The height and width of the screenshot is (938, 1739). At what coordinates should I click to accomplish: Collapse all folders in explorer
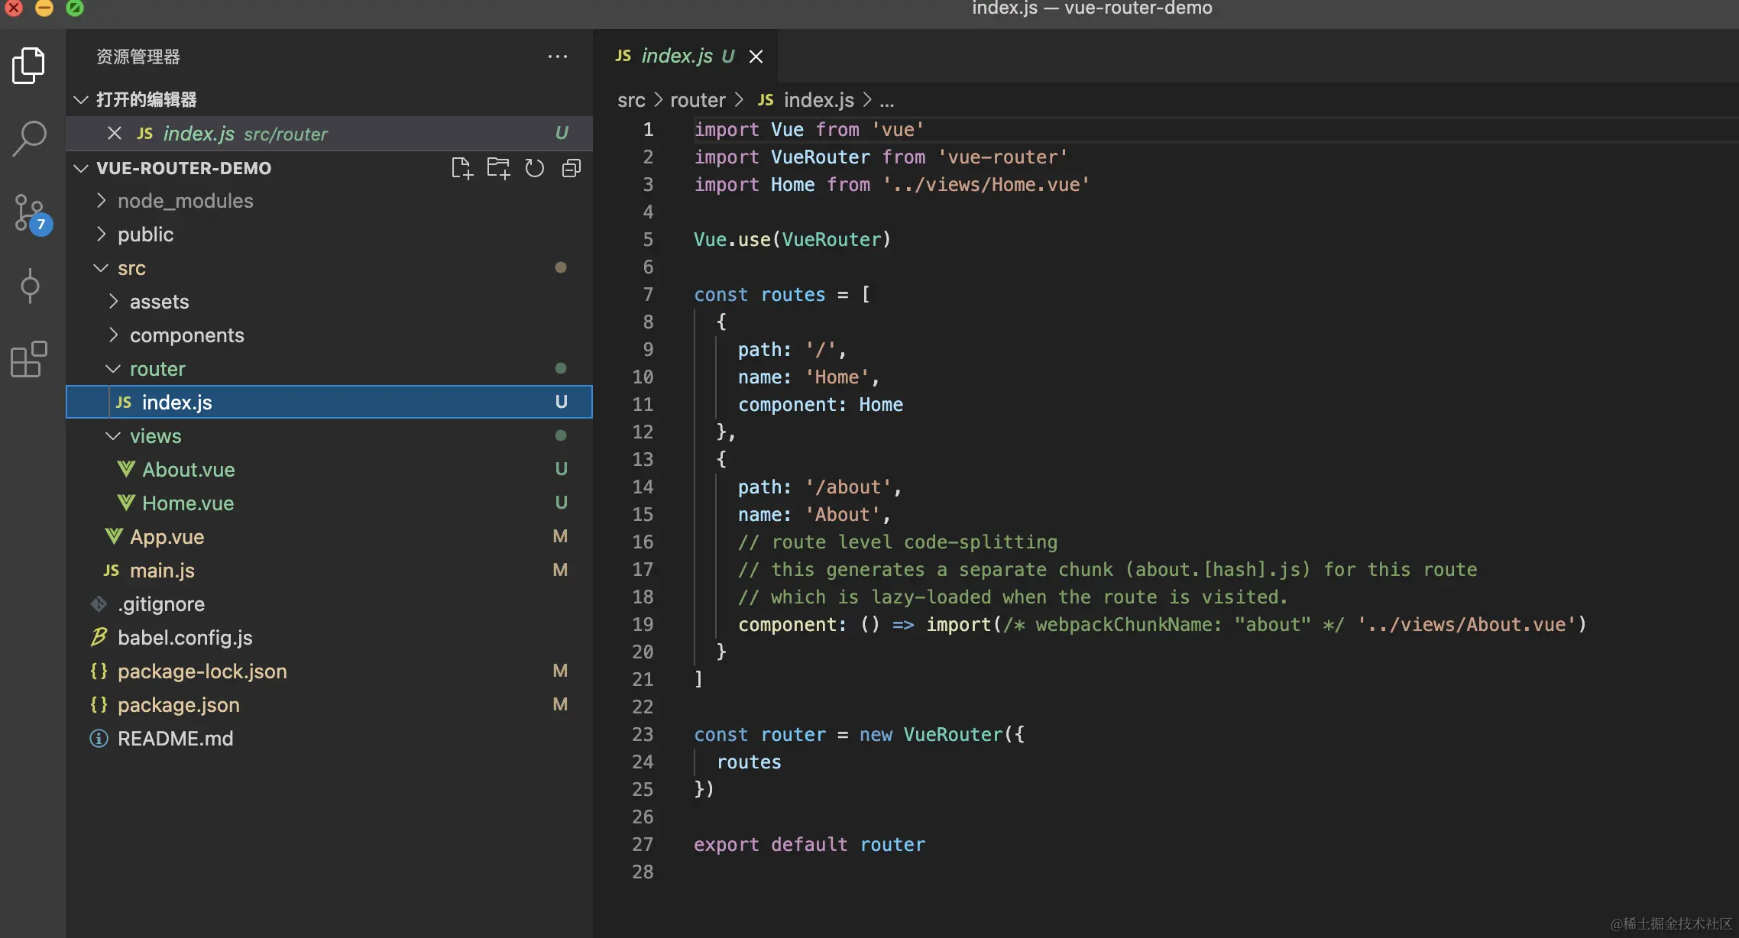coord(572,168)
